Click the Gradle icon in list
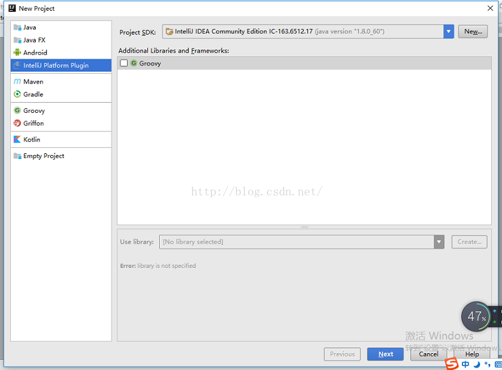This screenshot has height=370, width=502. pyautogui.click(x=18, y=95)
